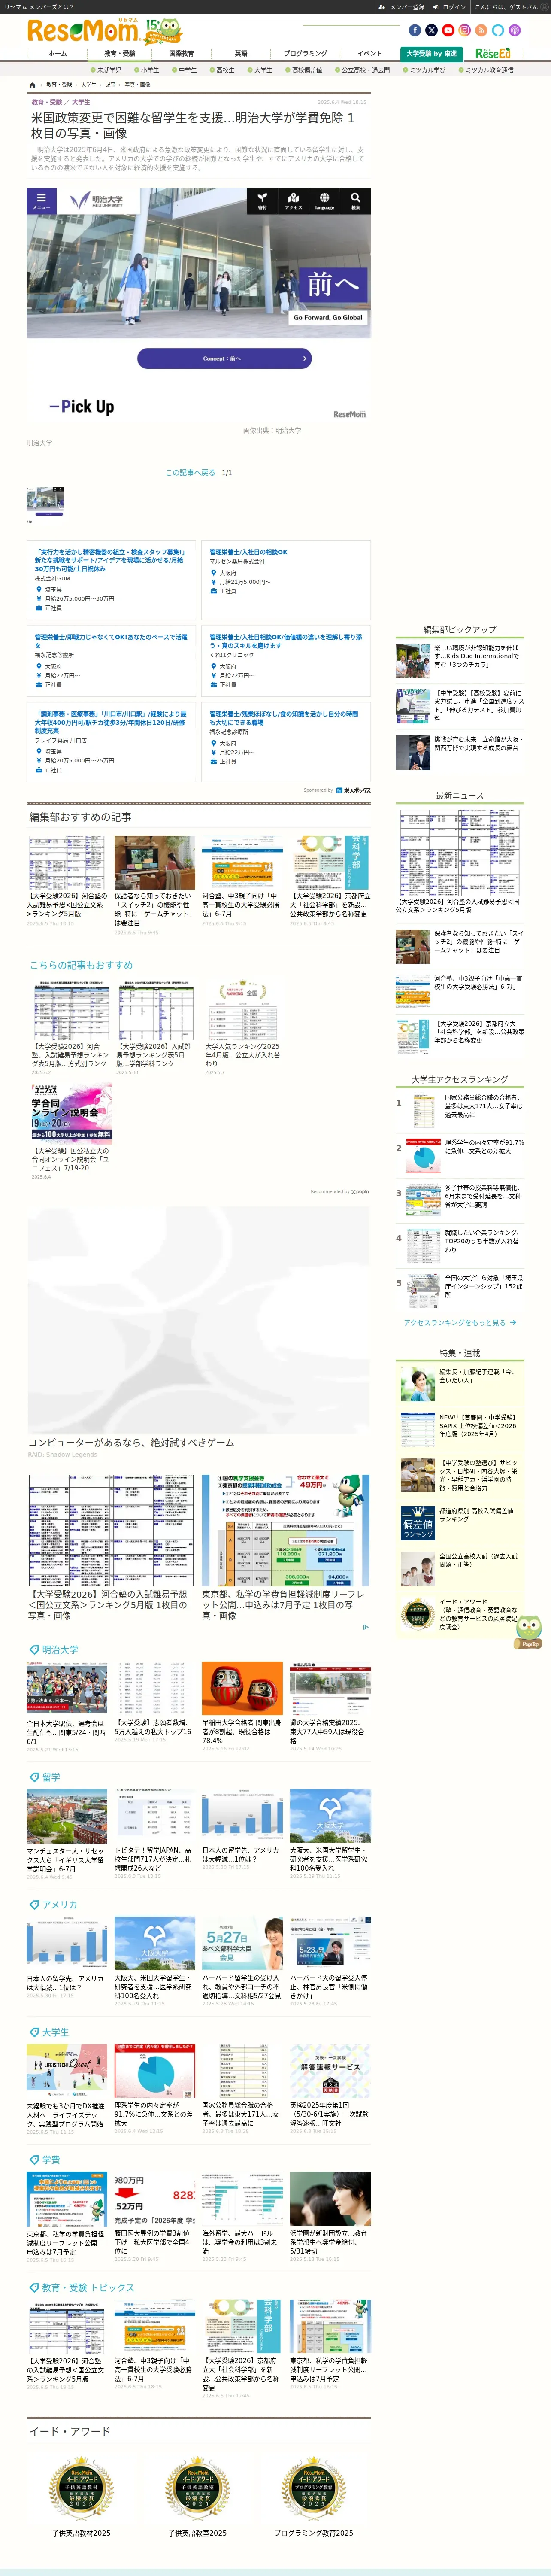The image size is (551, 2576).
Task: Click the ad choices icon below ad
Action: [365, 1627]
